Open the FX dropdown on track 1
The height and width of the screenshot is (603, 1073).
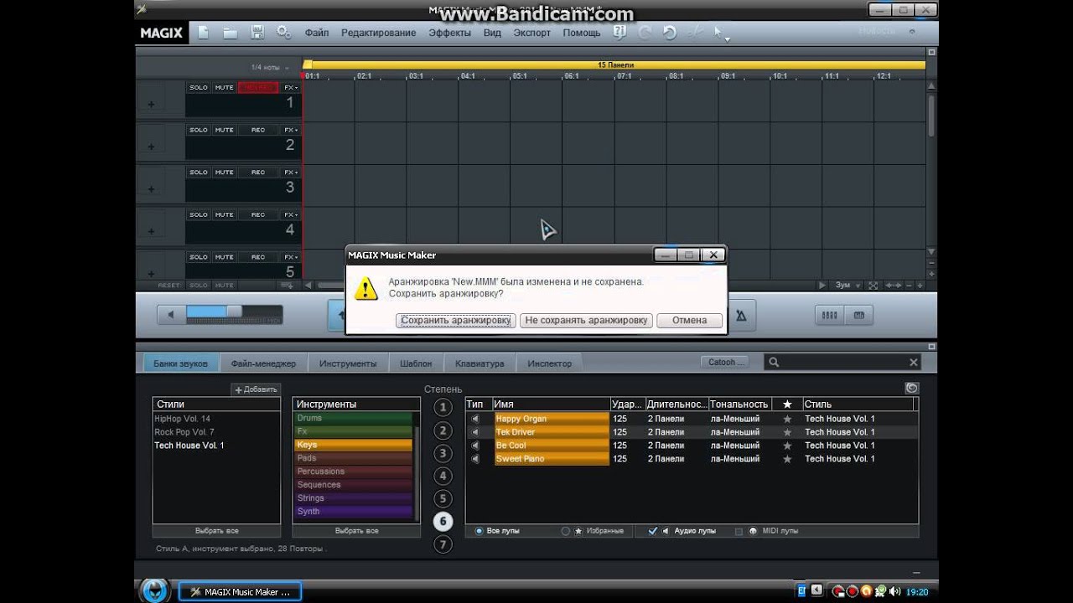tap(291, 87)
